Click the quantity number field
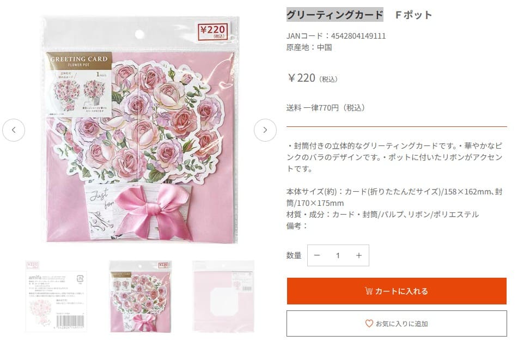The width and height of the screenshot is (530, 342). click(338, 255)
